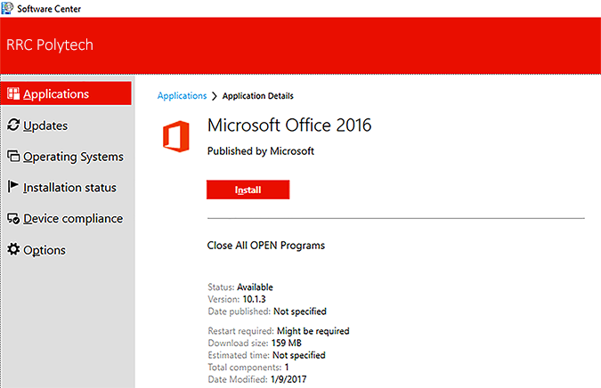Click the Version 10.1.3 value

pos(254,299)
